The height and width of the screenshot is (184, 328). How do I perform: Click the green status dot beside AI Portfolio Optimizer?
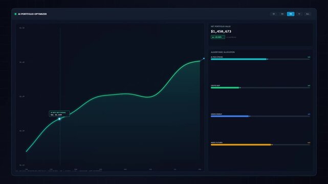[x=15, y=14]
